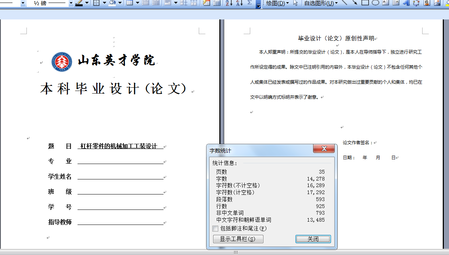Click the 段落数 value 593
The width and height of the screenshot is (449, 255).
(320, 199)
